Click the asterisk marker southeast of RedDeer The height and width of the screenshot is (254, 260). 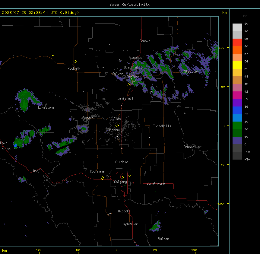151,91
